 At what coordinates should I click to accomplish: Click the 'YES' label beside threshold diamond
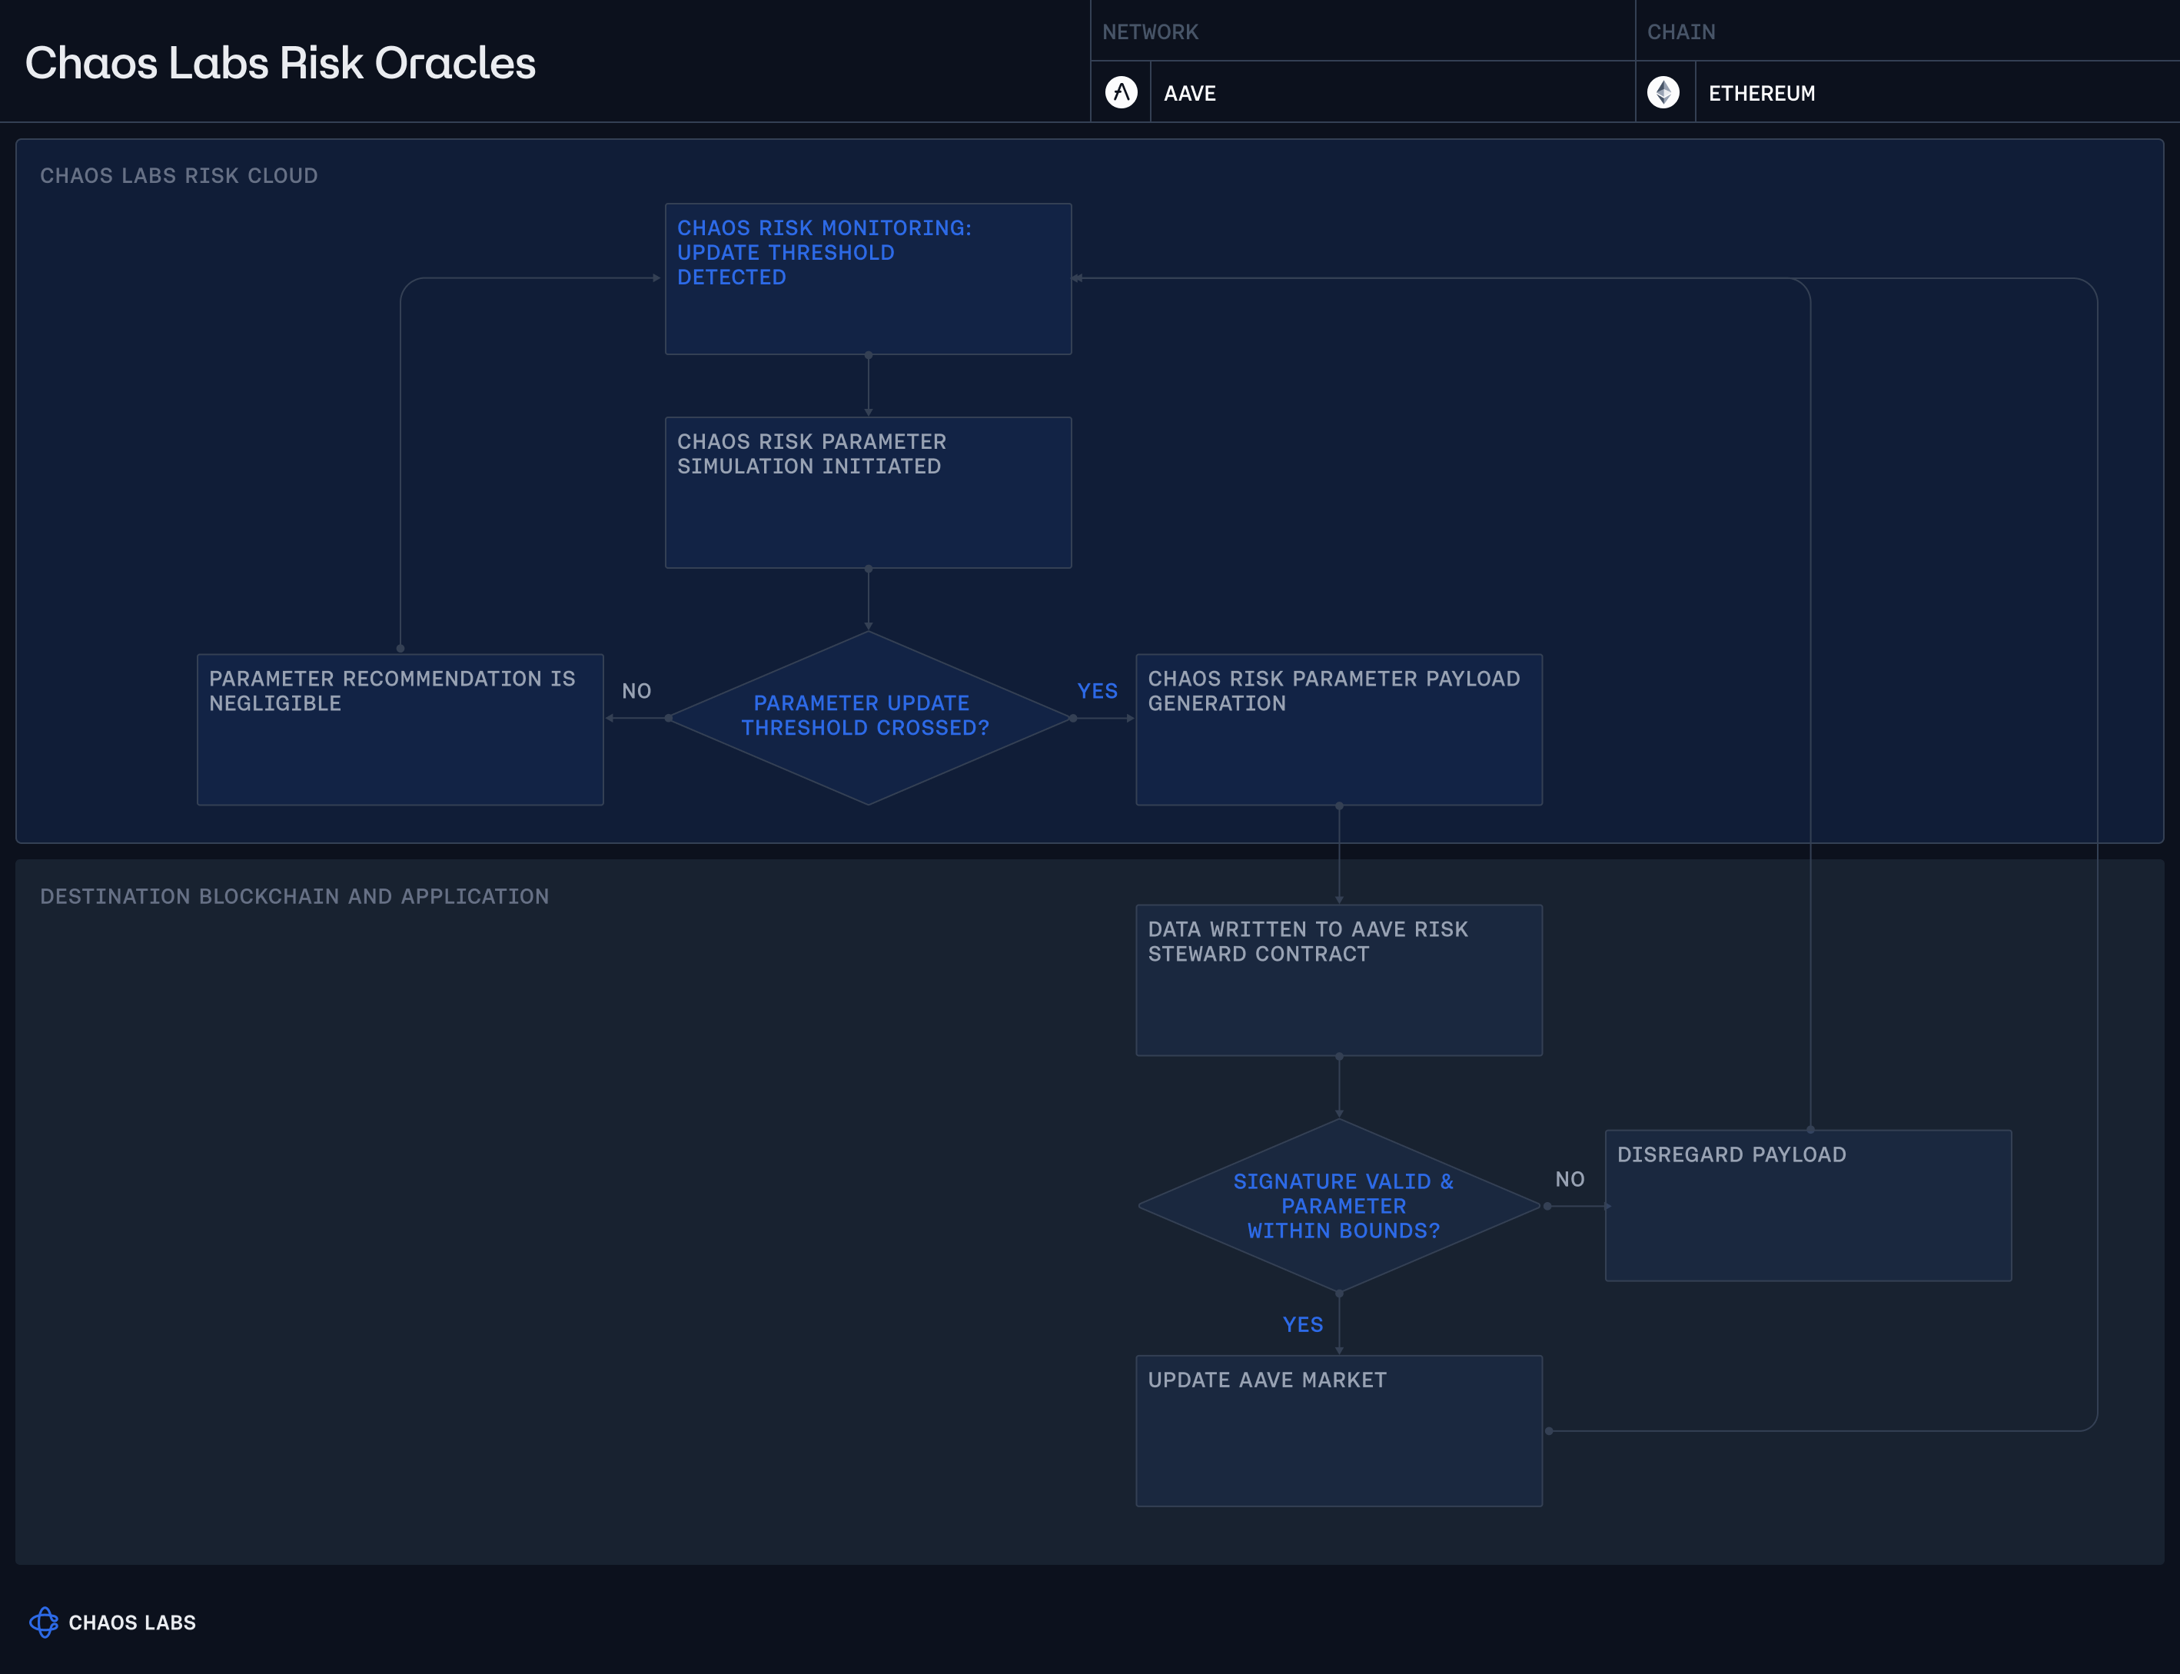(1097, 690)
